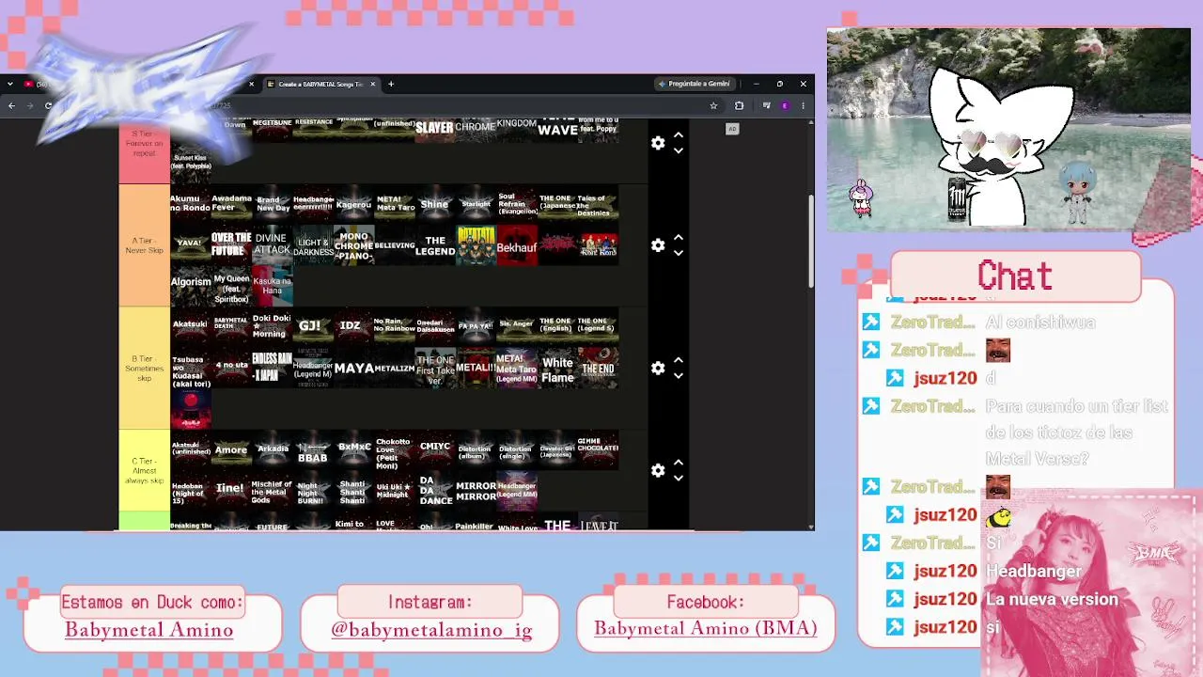Open the browser extensions puzzle icon
Viewport: 1203px width, 677px height.
point(739,105)
